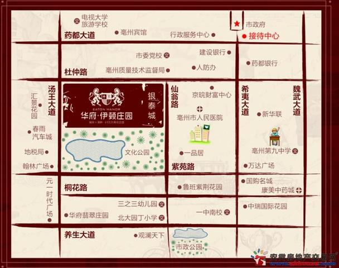Click the 春雨汽车城 label
The width and height of the screenshot is (339, 268).
pyautogui.click(x=42, y=133)
